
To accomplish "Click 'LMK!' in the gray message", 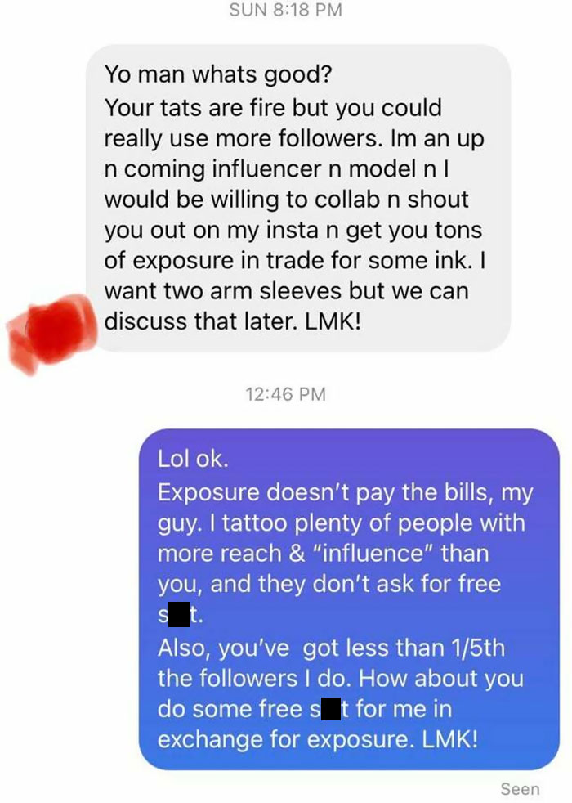I will [333, 321].
